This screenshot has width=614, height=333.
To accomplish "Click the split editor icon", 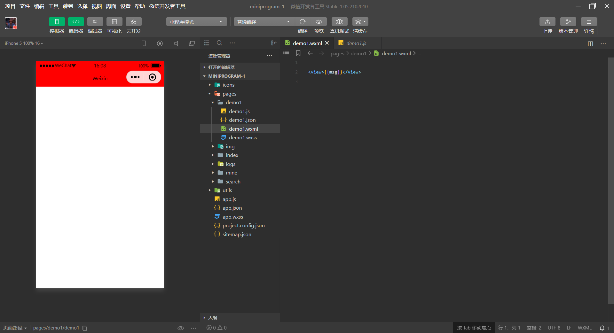I will (590, 44).
